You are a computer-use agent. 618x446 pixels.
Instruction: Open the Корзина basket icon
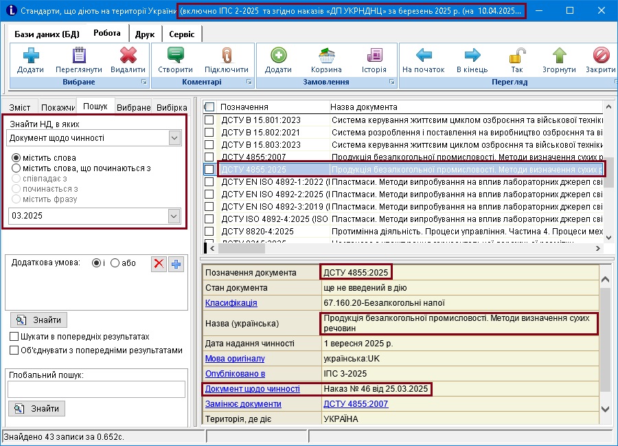click(325, 56)
